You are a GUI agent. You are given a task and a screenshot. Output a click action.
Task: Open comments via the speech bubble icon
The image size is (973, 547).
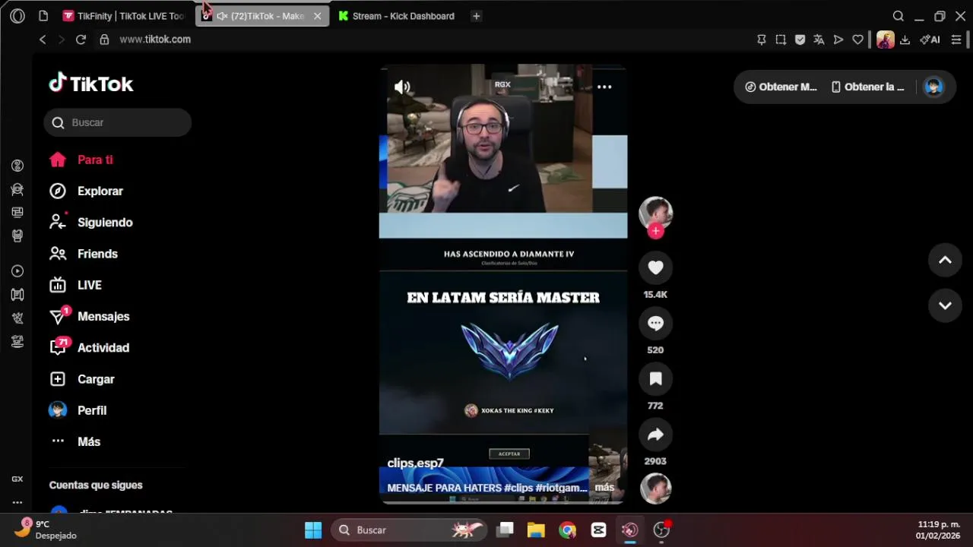(655, 323)
